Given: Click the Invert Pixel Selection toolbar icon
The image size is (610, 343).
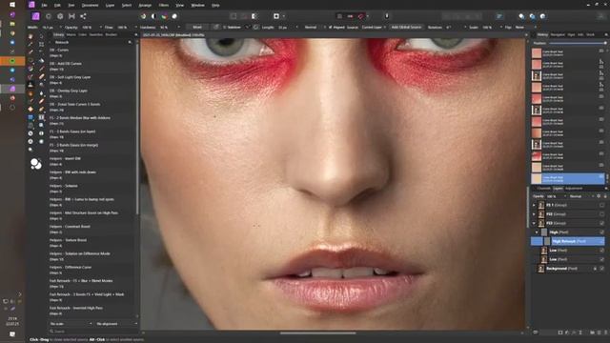Looking at the screenshot, I should click(254, 16).
